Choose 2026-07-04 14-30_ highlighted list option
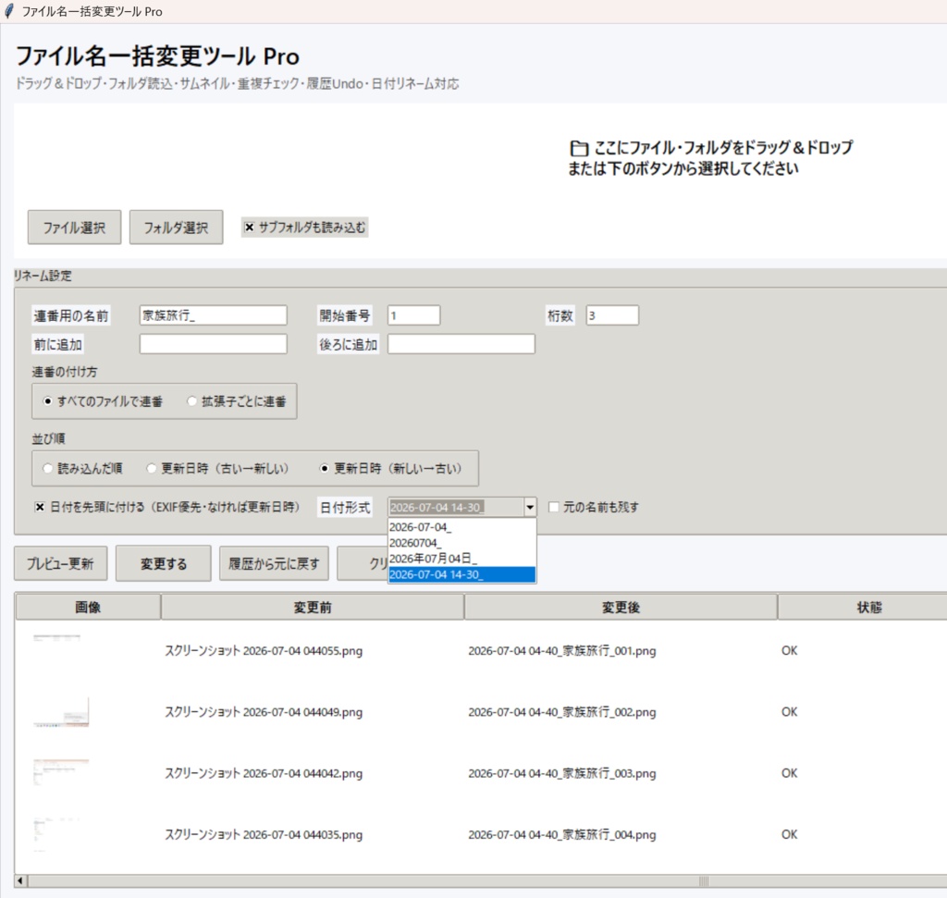This screenshot has height=898, width=947. click(x=462, y=574)
